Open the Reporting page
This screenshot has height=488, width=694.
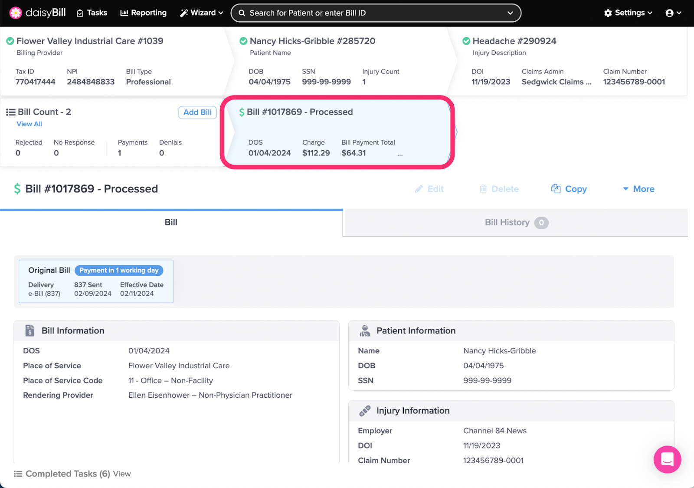tap(144, 13)
